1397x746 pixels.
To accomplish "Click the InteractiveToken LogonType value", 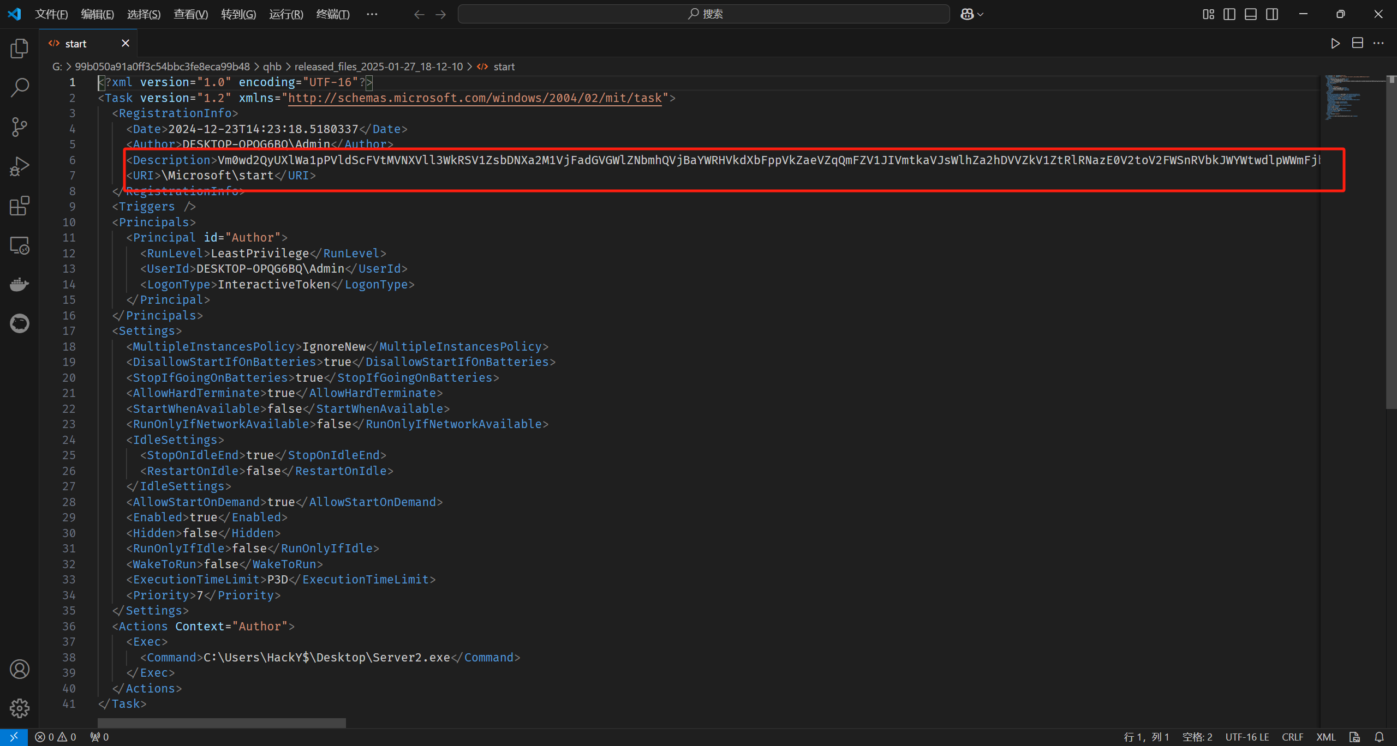I will point(274,285).
